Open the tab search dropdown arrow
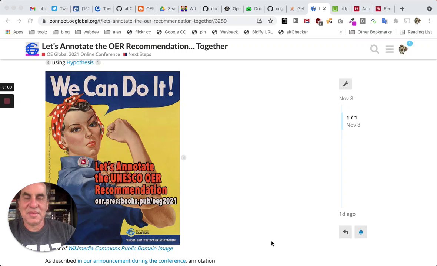Viewport: 437px width, 266px height. 429,9
